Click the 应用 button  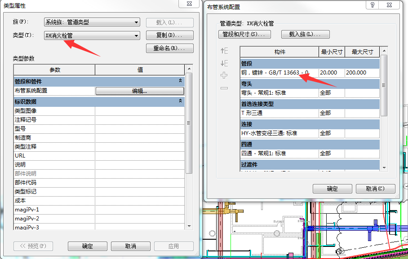click(x=173, y=246)
